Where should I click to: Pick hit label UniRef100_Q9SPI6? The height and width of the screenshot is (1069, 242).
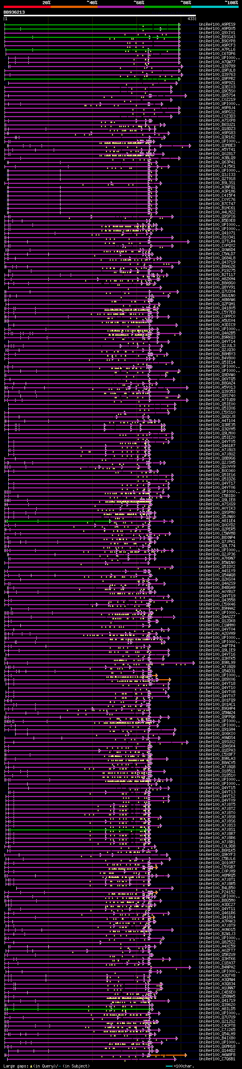(x=217, y=216)
